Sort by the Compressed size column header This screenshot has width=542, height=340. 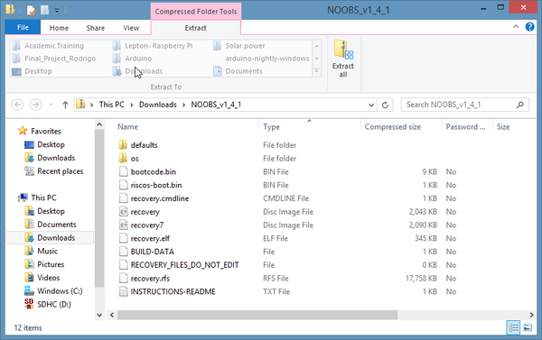tap(393, 126)
